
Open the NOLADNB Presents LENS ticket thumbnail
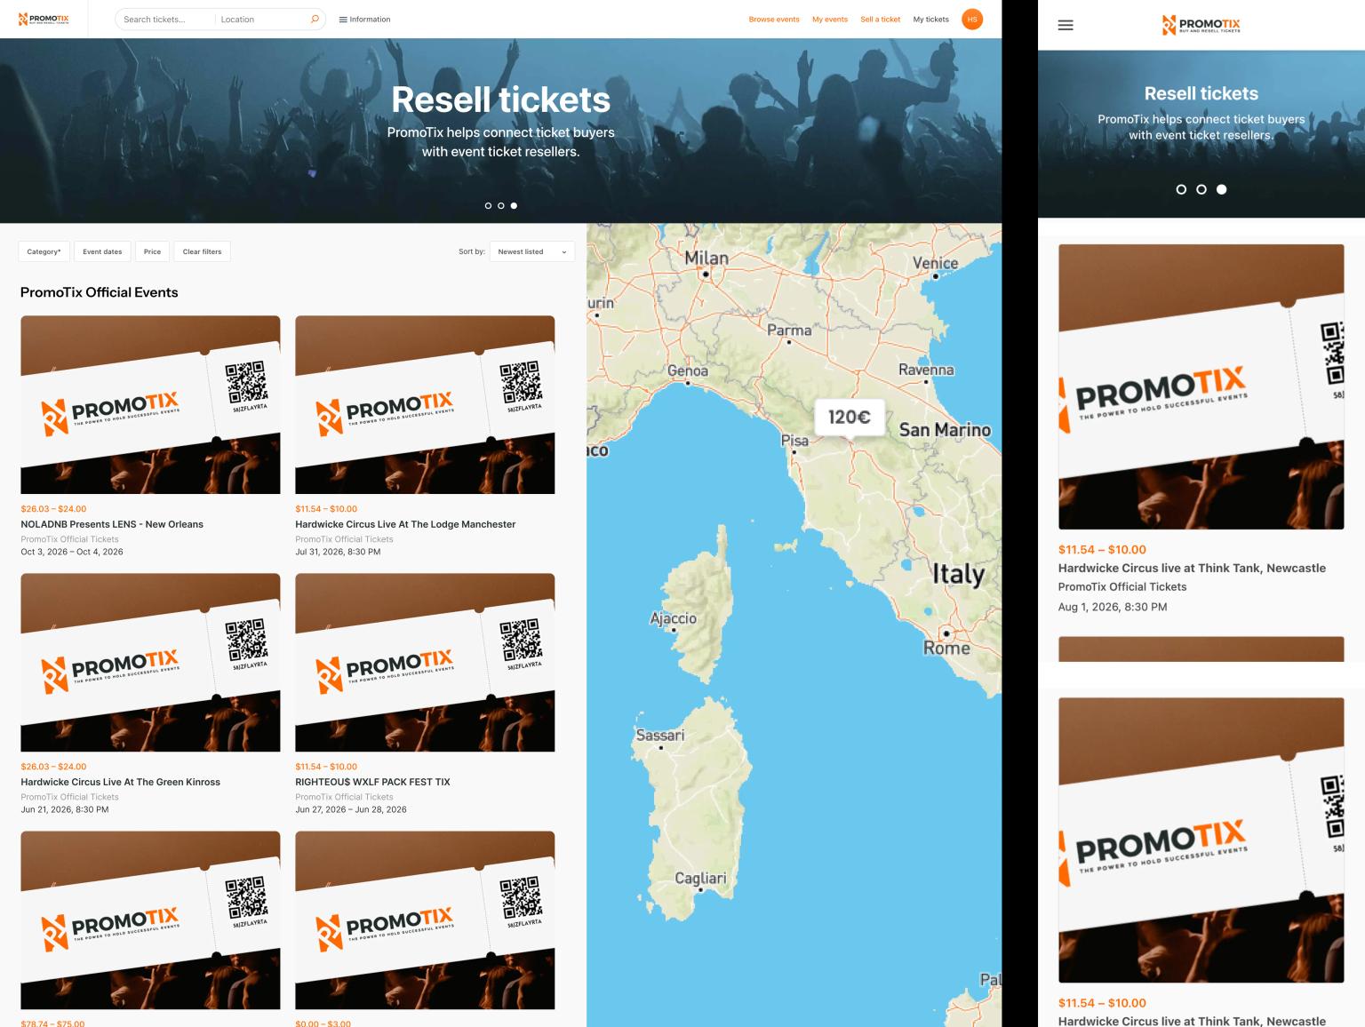pos(150,404)
